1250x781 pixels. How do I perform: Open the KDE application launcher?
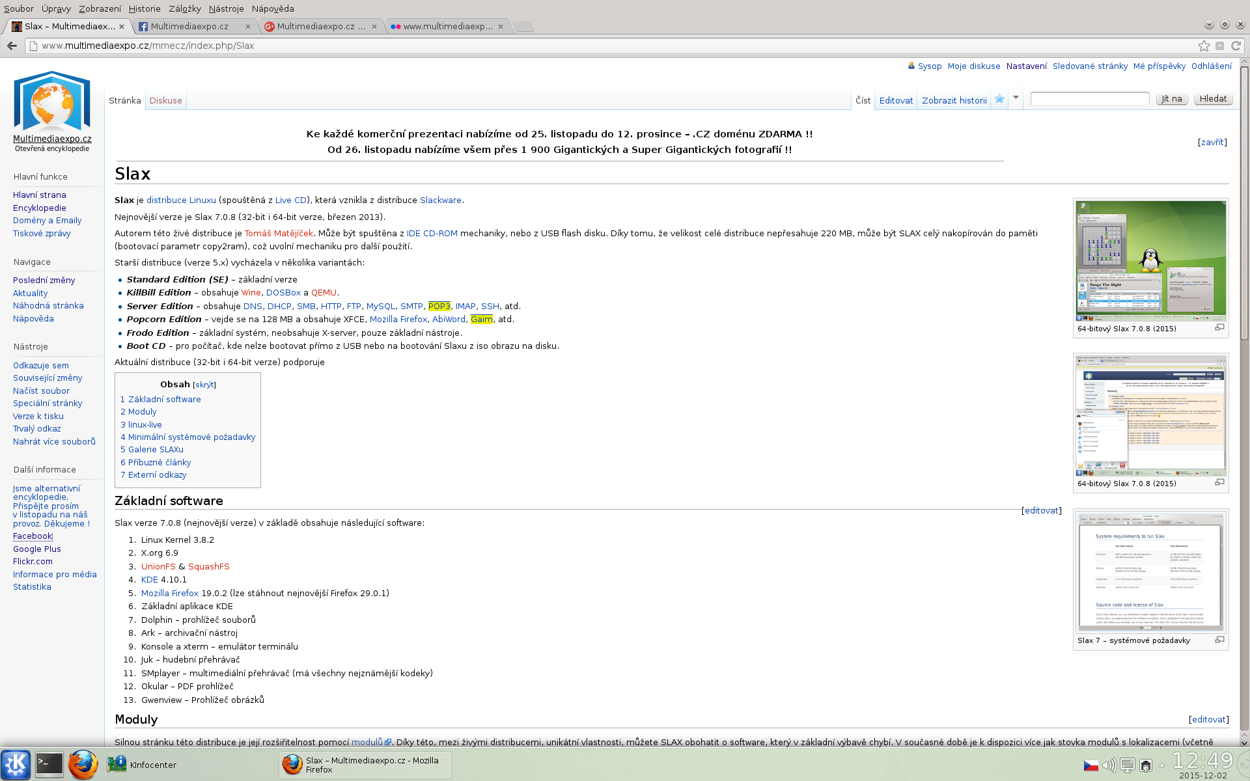pos(16,765)
